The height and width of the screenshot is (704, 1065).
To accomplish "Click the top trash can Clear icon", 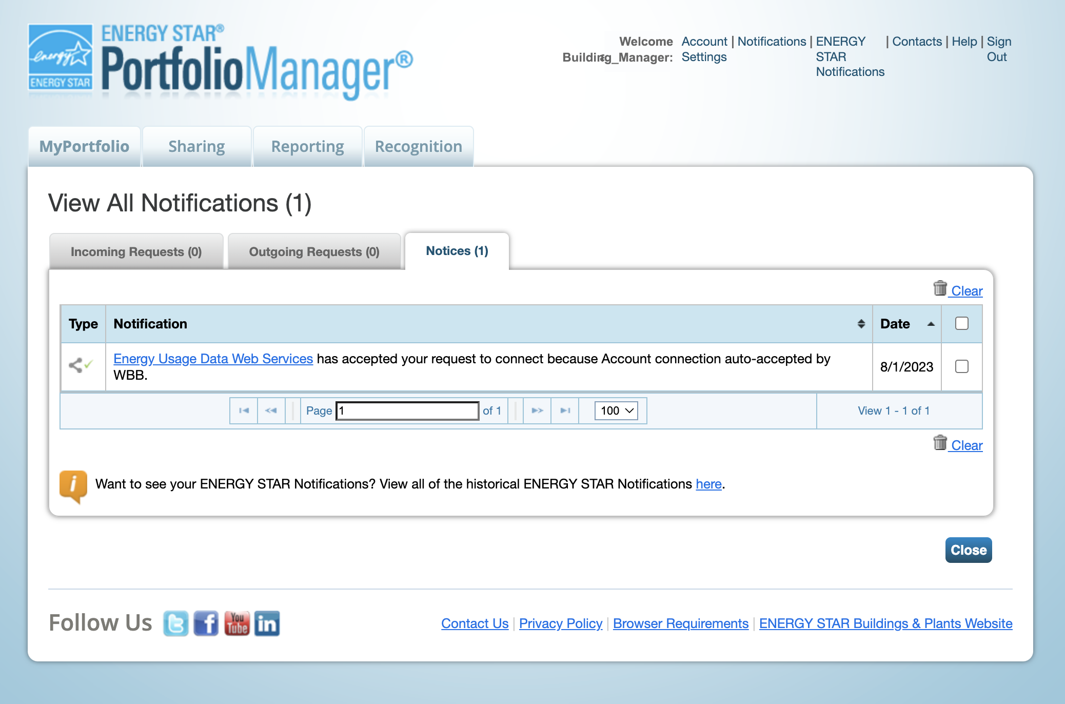I will [x=940, y=288].
